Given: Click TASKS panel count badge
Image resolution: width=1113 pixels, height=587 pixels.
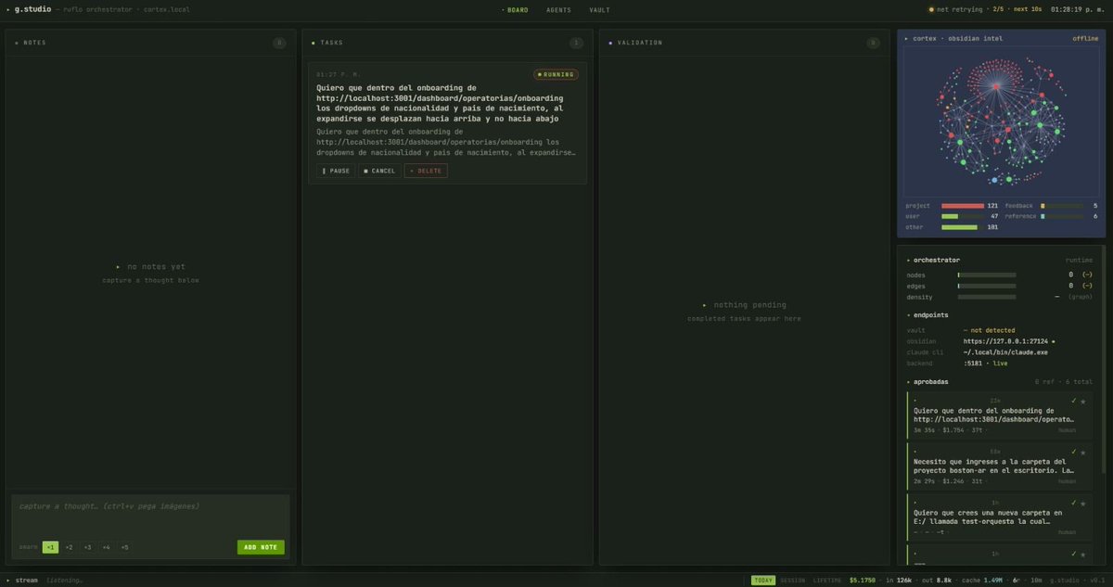Looking at the screenshot, I should click(x=576, y=43).
